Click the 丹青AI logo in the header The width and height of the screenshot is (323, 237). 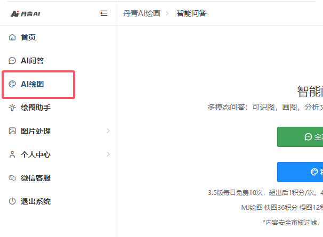26,13
